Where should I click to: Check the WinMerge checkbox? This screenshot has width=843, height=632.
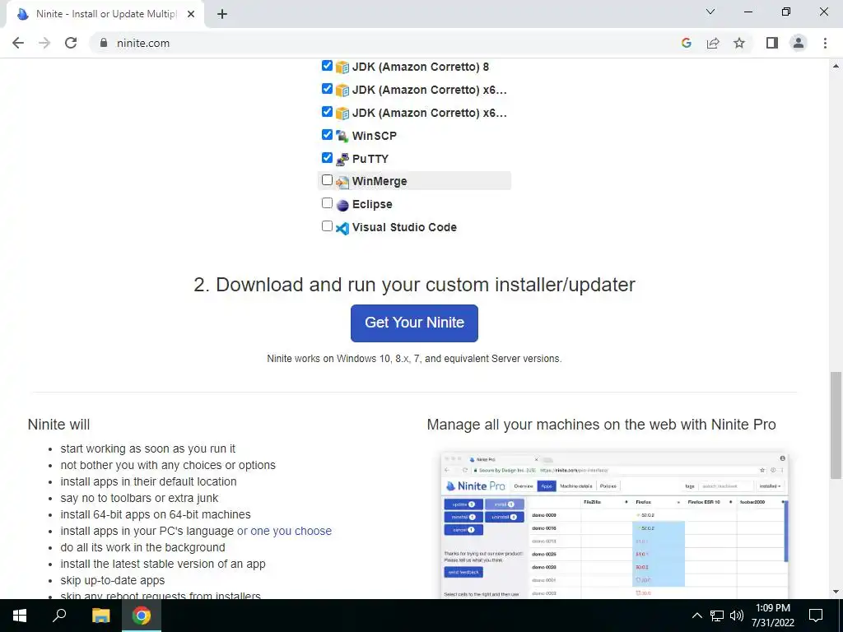point(327,180)
